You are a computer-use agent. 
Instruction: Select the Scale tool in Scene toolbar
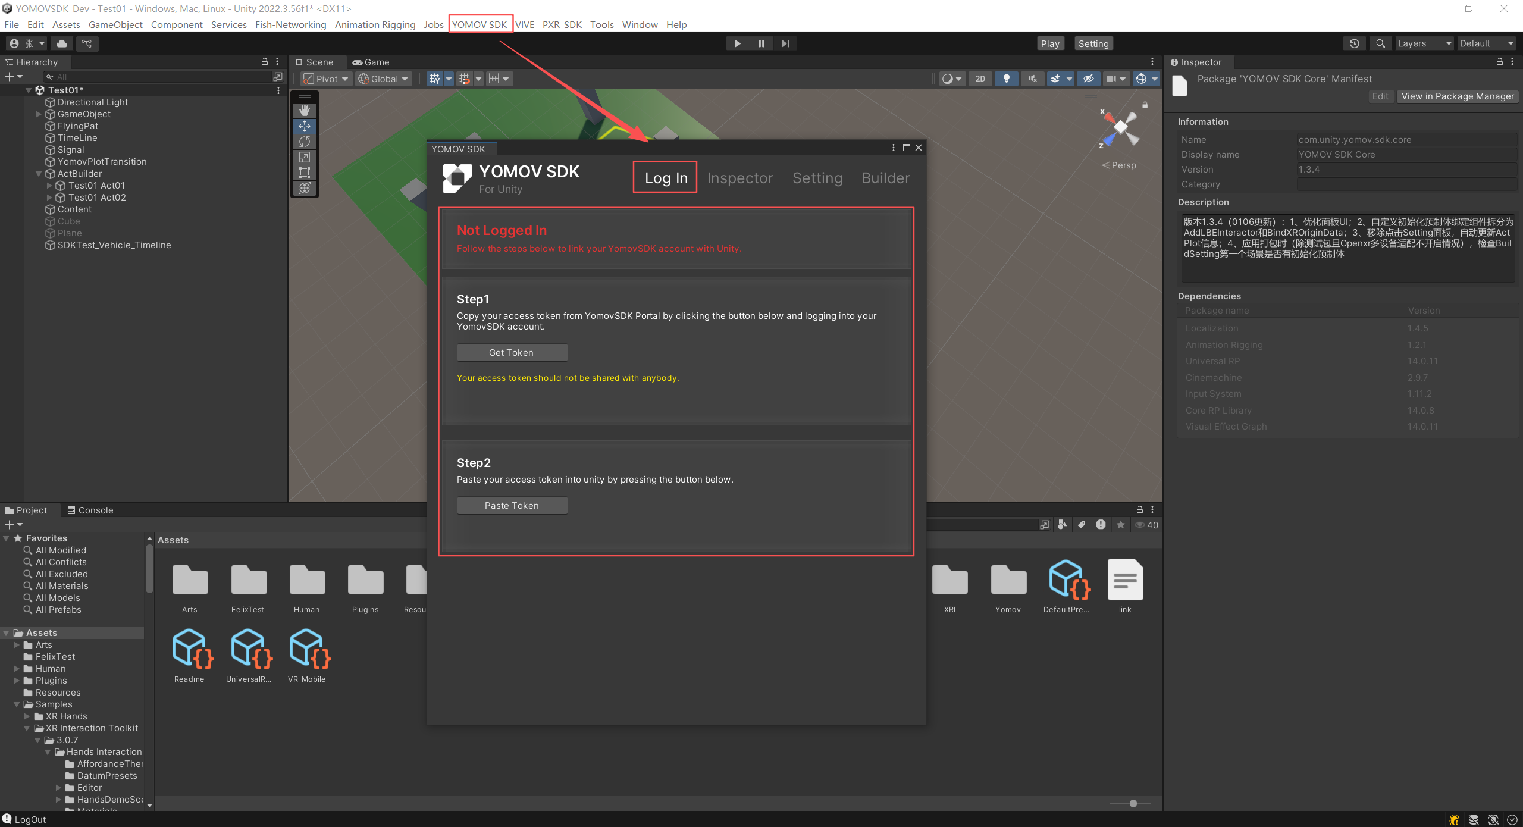[305, 157]
